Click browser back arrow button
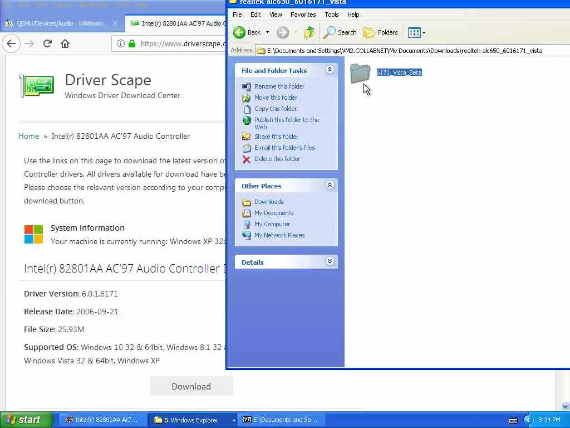Image resolution: width=570 pixels, height=428 pixels. tap(11, 43)
